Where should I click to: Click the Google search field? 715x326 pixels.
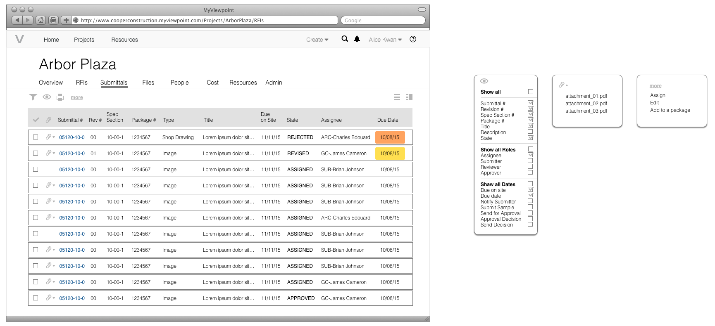pyautogui.click(x=383, y=20)
